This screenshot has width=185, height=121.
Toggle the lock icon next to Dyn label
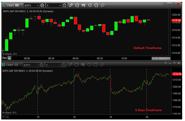[9, 58]
